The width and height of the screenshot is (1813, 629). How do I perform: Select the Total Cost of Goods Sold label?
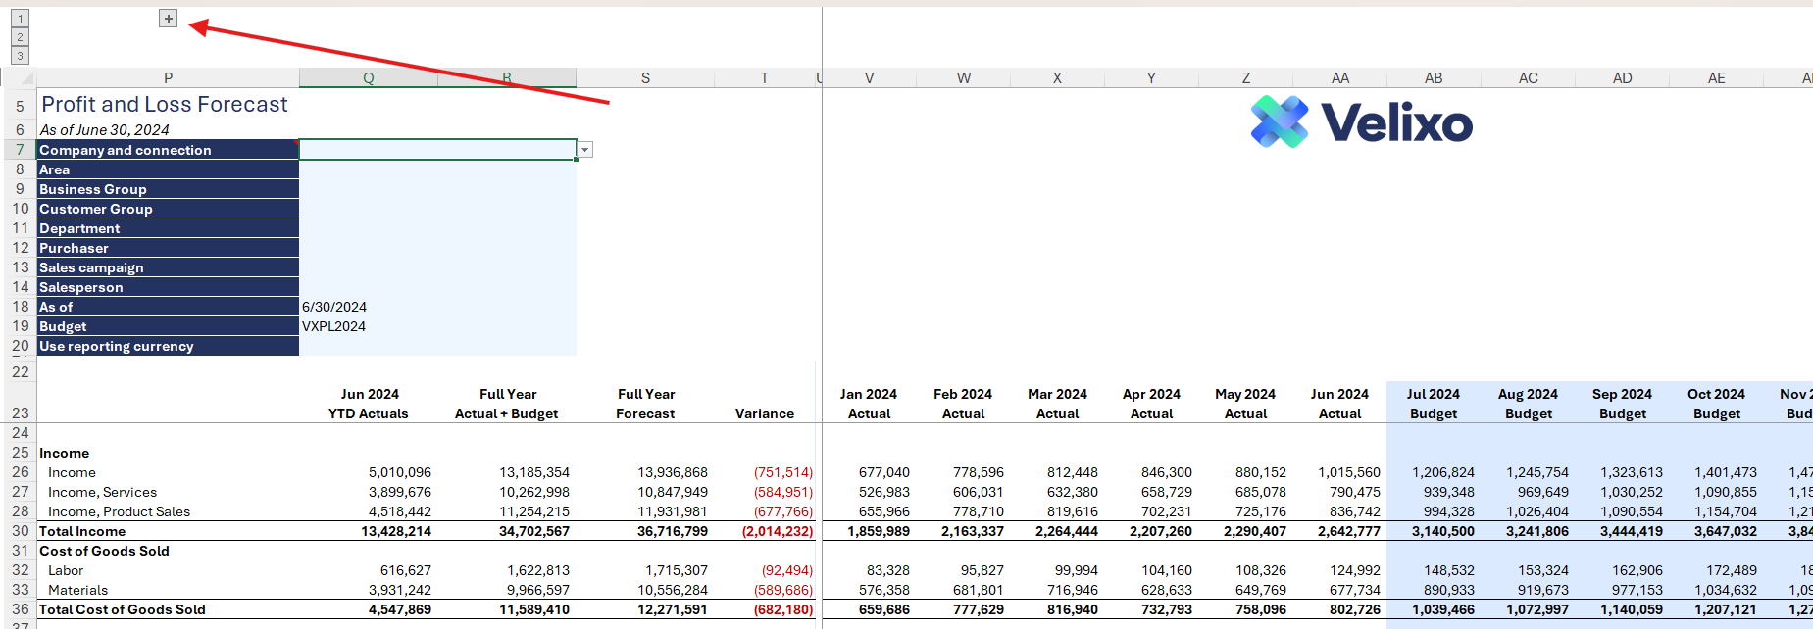pos(123,609)
